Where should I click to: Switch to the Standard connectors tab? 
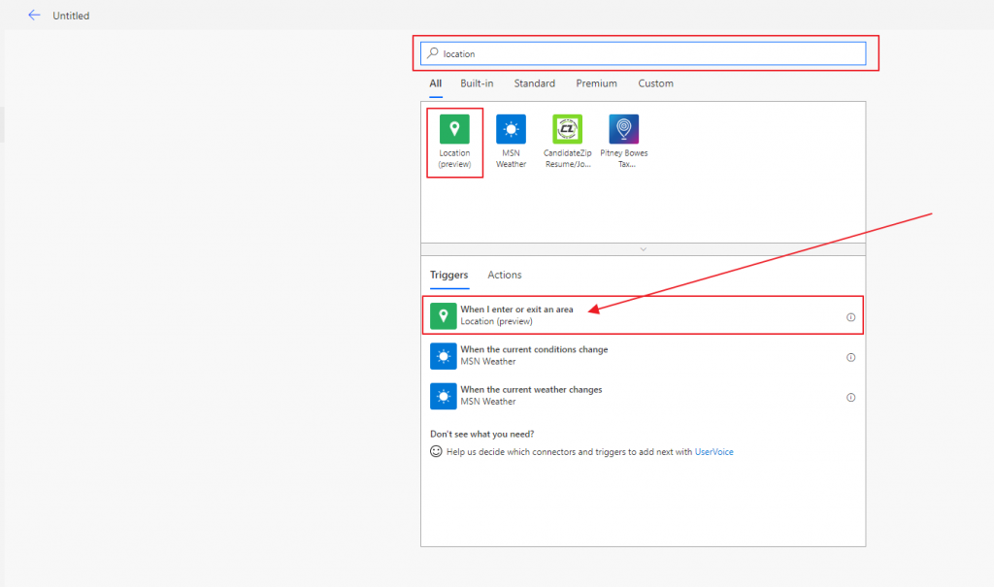click(x=535, y=83)
